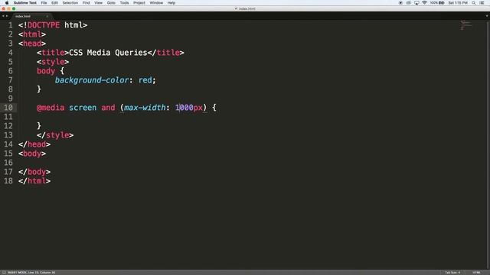Click the next tab arrow

[7, 16]
